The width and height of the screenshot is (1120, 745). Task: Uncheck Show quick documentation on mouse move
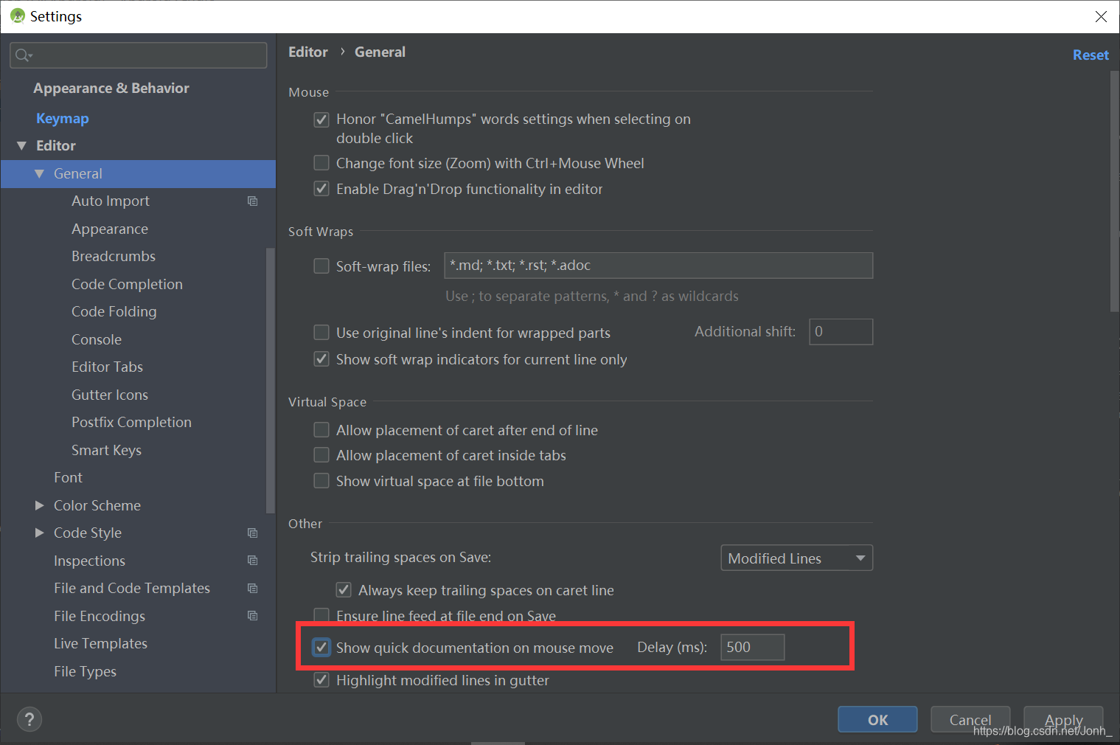tap(321, 648)
